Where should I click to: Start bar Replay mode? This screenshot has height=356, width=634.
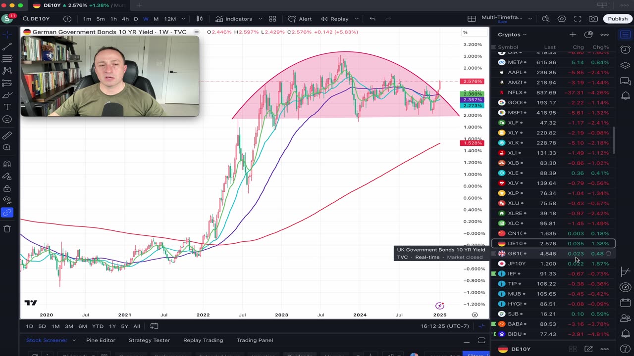point(334,19)
